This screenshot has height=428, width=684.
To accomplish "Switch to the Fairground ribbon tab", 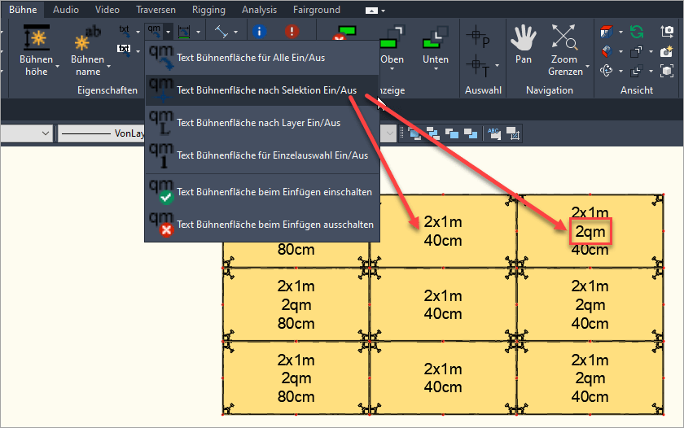I will pos(317,10).
